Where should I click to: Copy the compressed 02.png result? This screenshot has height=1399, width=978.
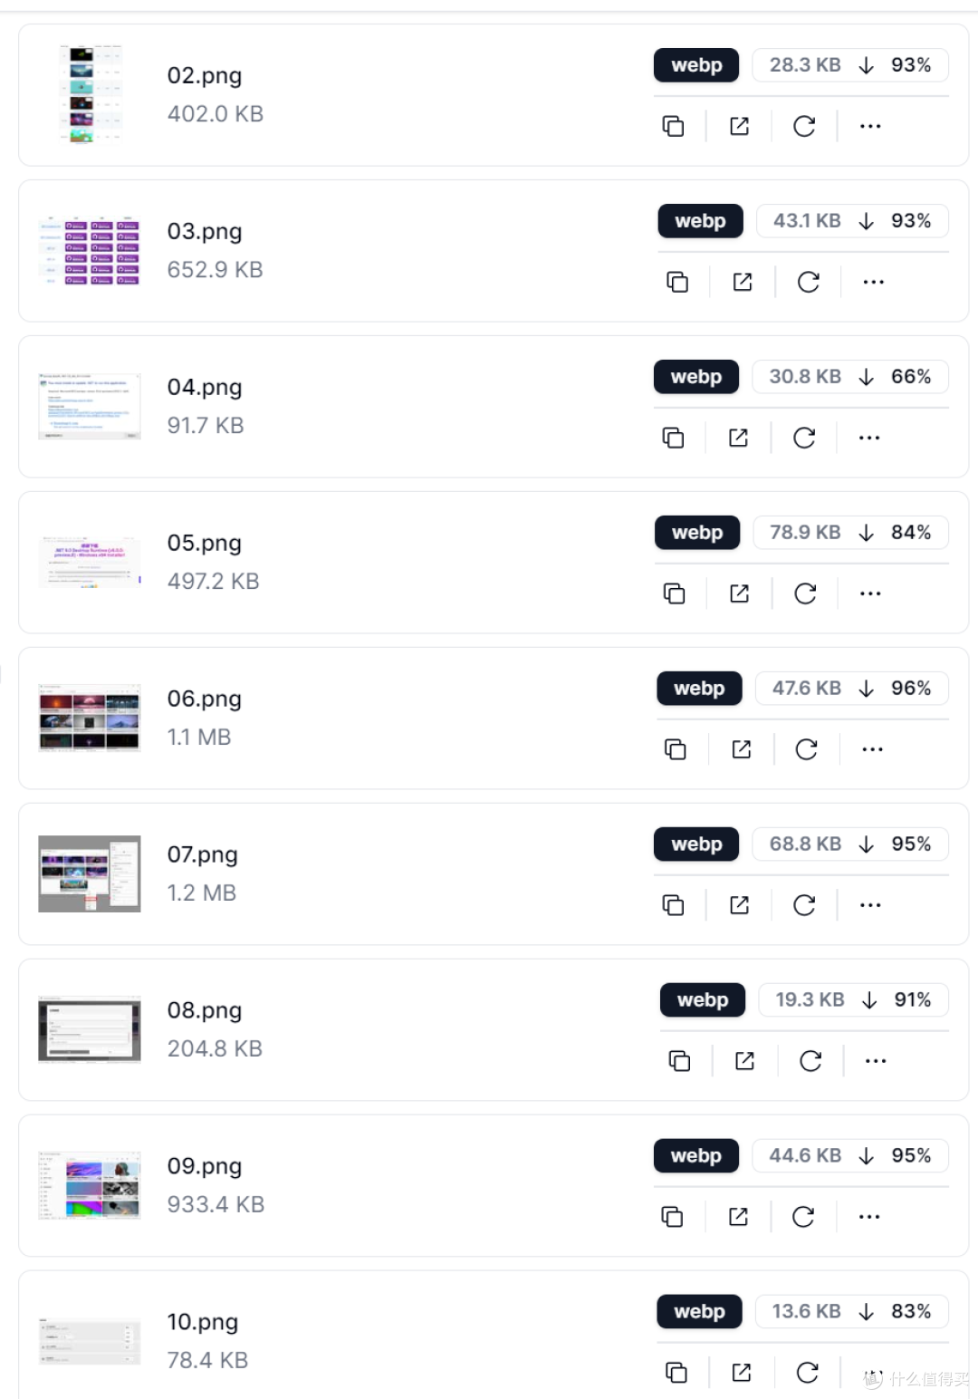pos(673,126)
